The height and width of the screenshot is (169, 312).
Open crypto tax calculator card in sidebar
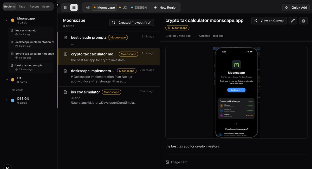31,56
